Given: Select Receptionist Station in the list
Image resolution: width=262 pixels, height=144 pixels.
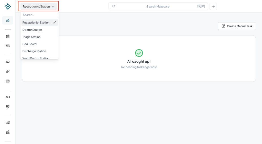Looking at the screenshot, I should tap(39, 22).
